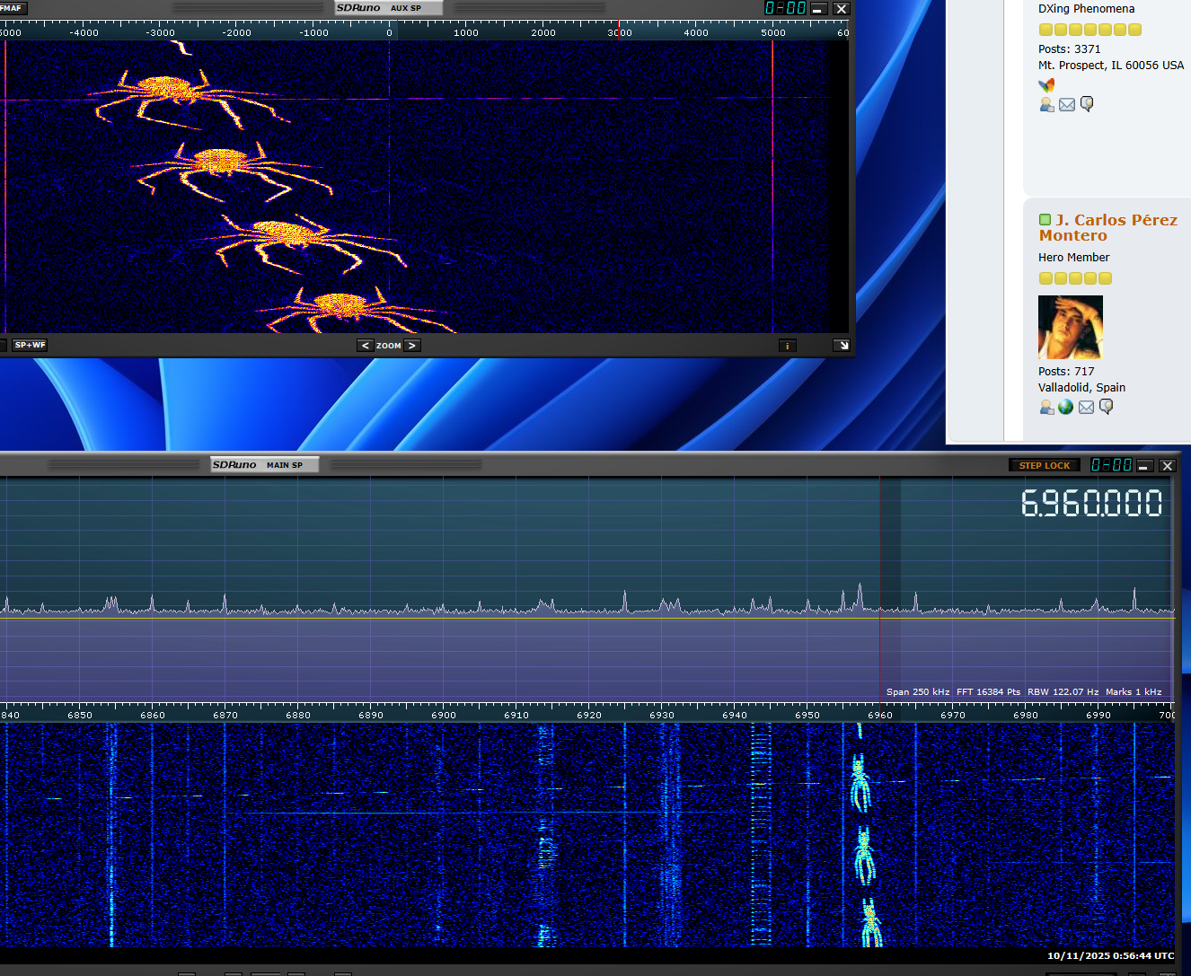Viewport: 1191px width, 976px height.
Task: Click the "Valladolid, Spain" location text
Action: (1081, 388)
